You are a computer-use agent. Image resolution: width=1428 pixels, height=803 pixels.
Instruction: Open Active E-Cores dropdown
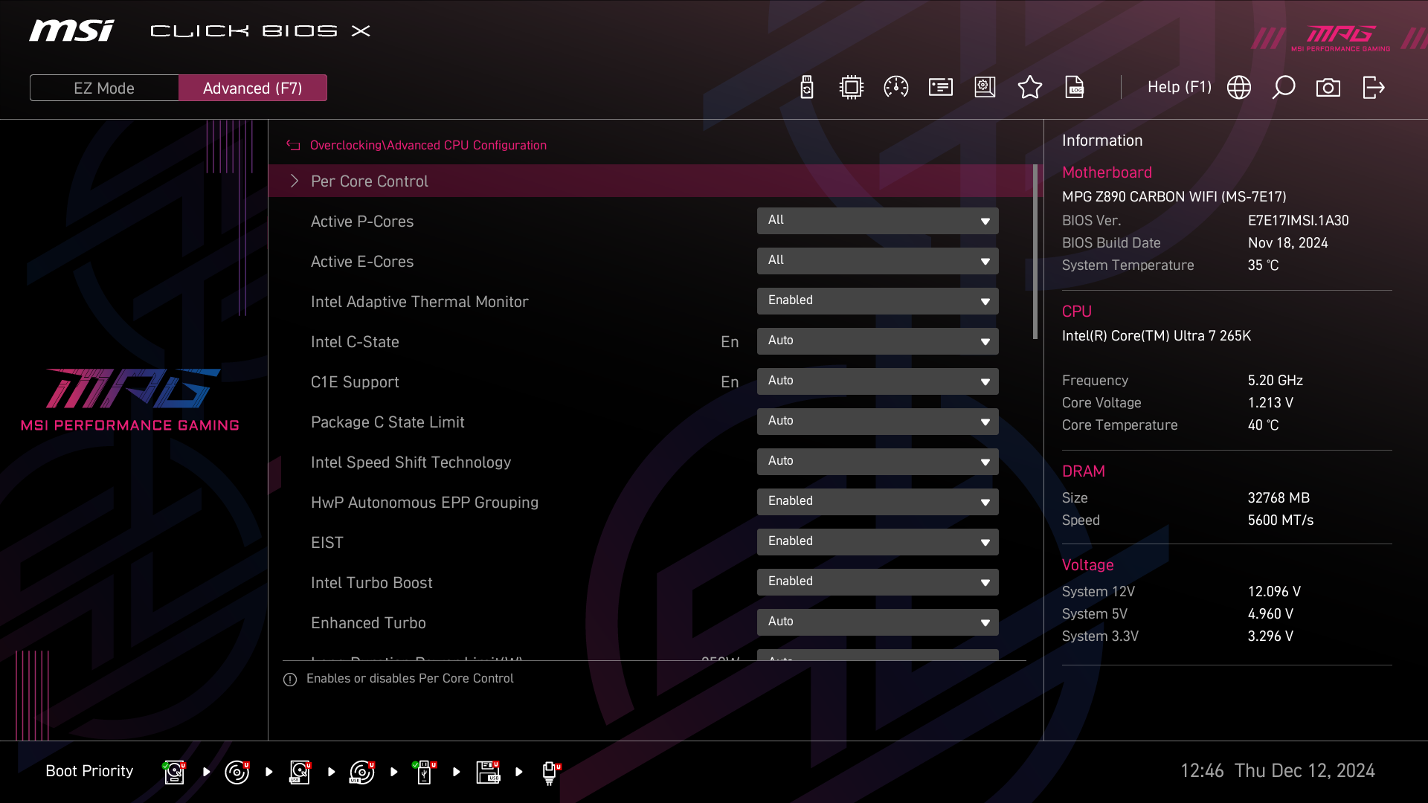pyautogui.click(x=878, y=261)
